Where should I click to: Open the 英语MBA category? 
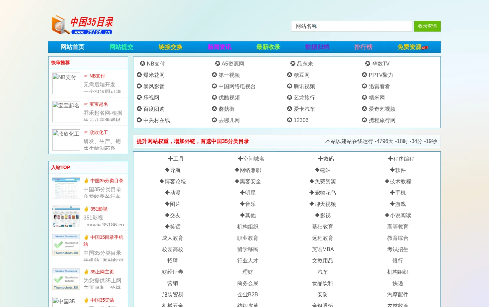(x=322, y=249)
